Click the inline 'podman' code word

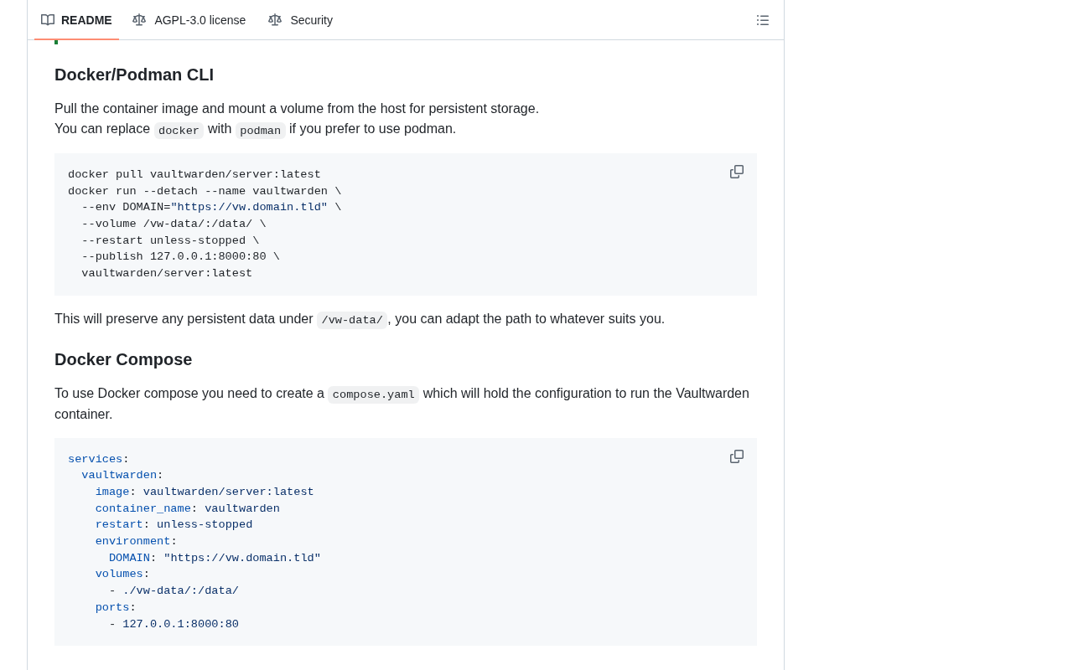[261, 131]
